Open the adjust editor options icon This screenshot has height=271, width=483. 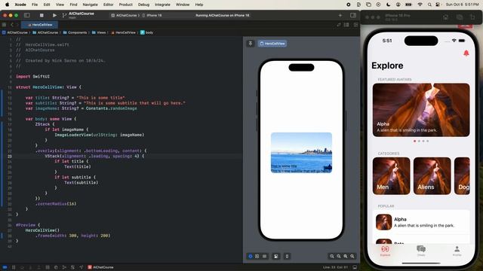tap(346, 25)
